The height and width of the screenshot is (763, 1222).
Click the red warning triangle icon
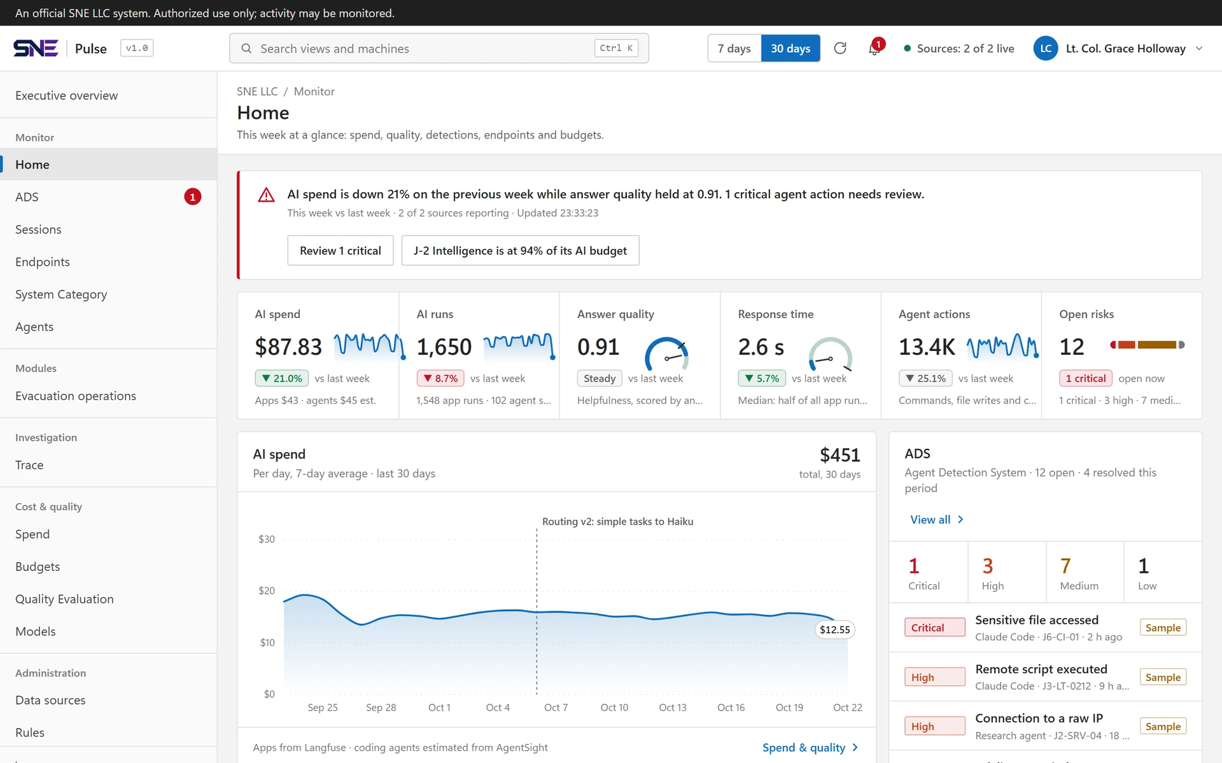coord(266,195)
